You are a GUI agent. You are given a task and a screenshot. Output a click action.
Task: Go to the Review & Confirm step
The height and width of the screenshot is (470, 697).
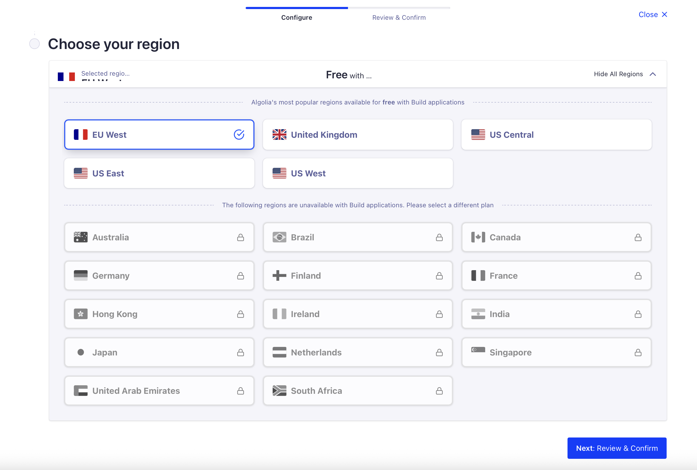[399, 17]
